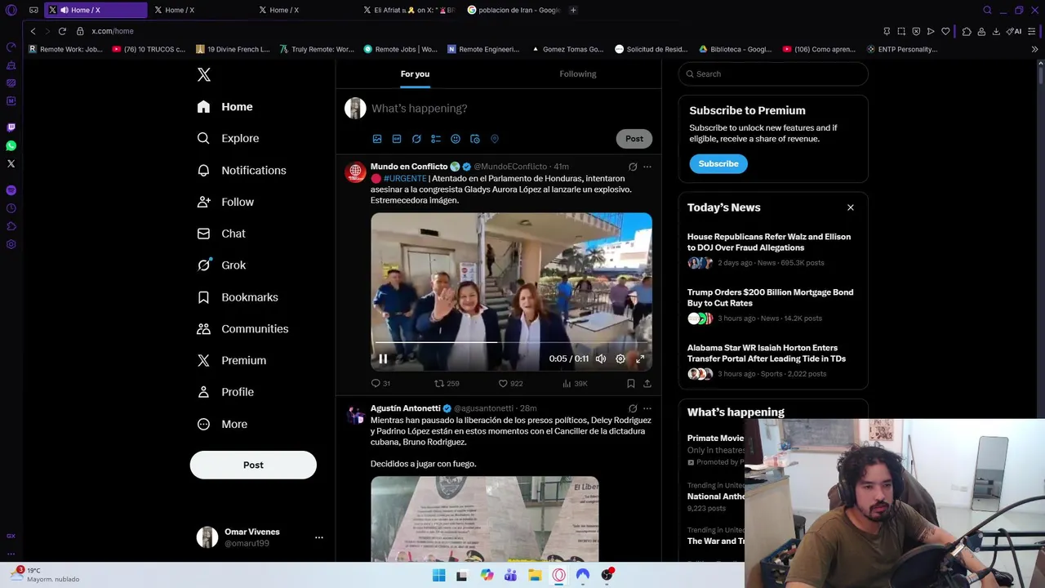Repost the Mundo en Conflicto post
The height and width of the screenshot is (588, 1045).
(447, 383)
